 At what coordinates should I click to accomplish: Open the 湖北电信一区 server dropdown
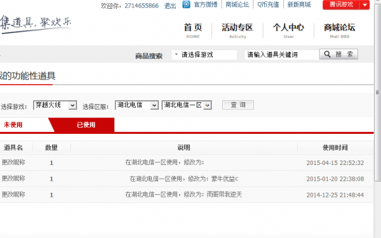187,105
